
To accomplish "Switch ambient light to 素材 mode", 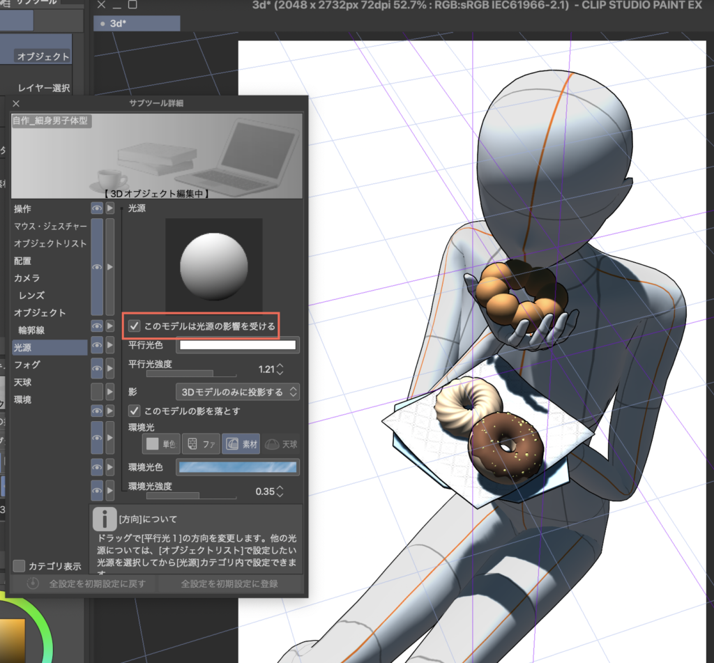I will (x=241, y=443).
